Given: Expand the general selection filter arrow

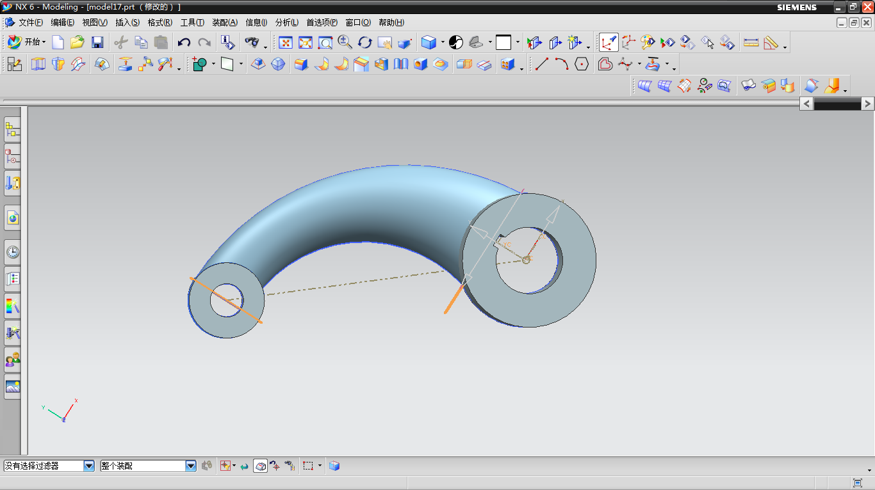Looking at the screenshot, I should tap(234, 466).
